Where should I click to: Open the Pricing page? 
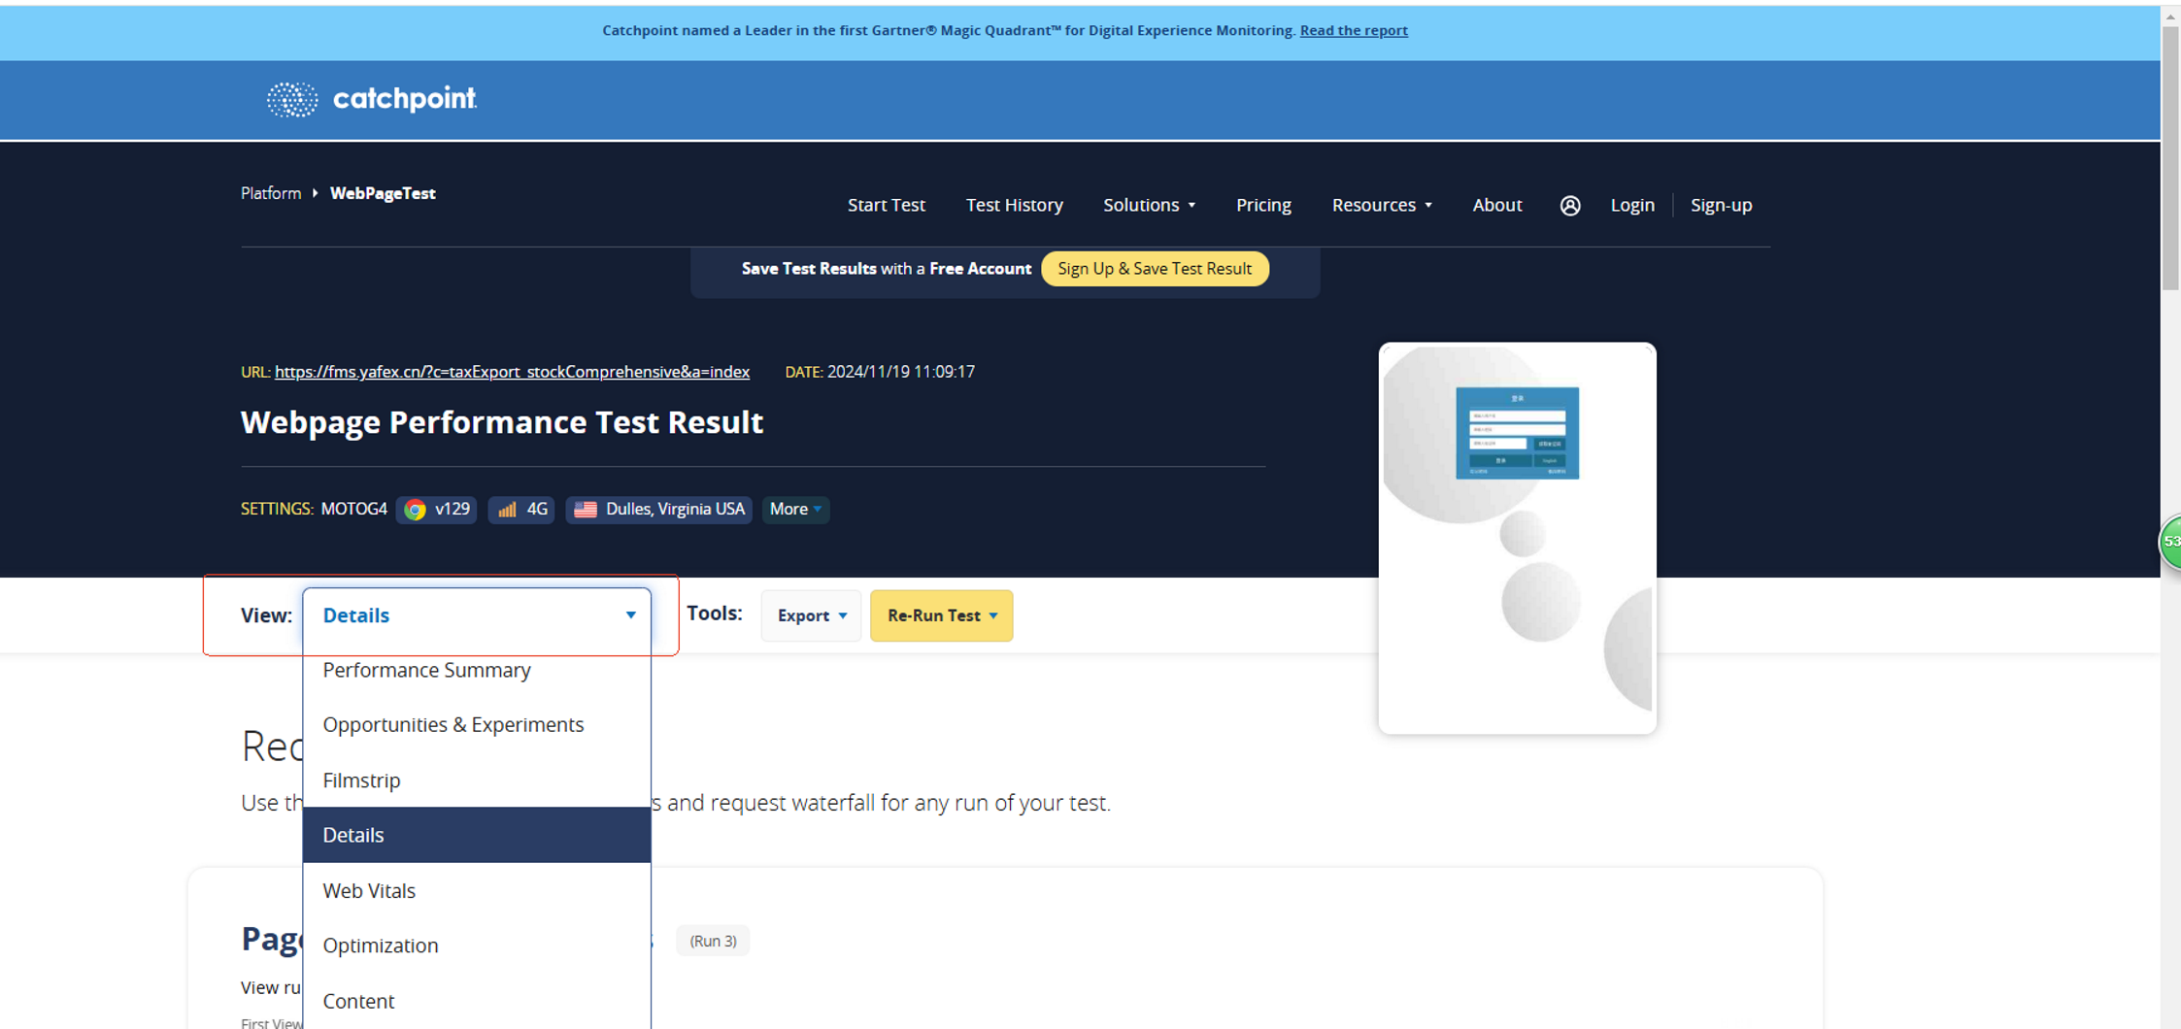point(1263,205)
